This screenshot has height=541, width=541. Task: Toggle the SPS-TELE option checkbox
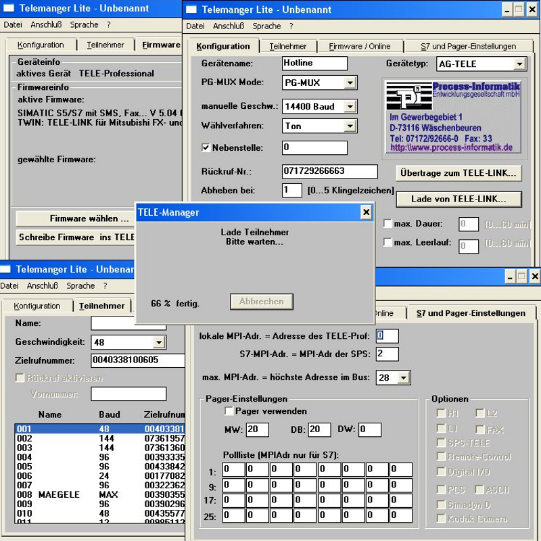441,442
